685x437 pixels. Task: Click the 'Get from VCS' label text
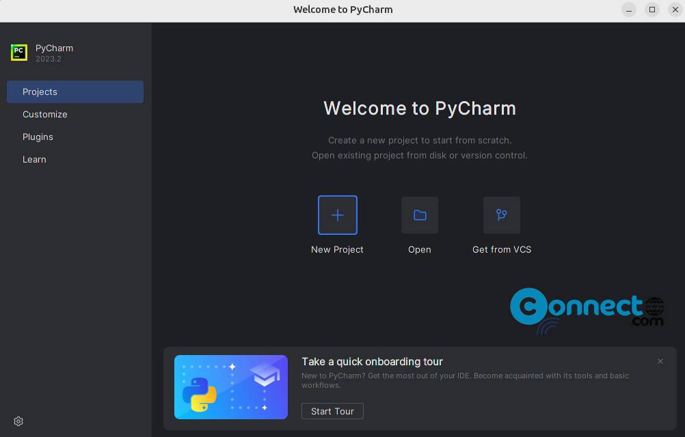[x=502, y=249]
